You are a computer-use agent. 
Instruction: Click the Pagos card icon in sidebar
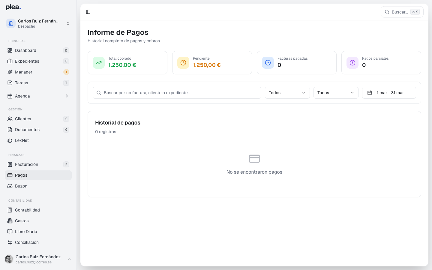10,175
